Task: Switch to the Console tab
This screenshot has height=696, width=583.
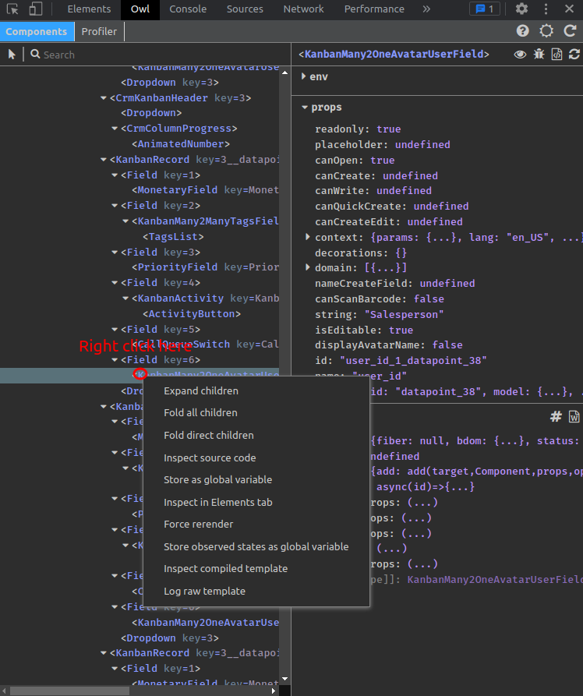Action: coord(188,9)
